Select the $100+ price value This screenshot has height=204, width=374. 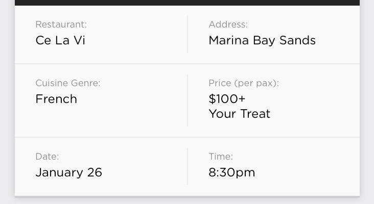point(227,99)
